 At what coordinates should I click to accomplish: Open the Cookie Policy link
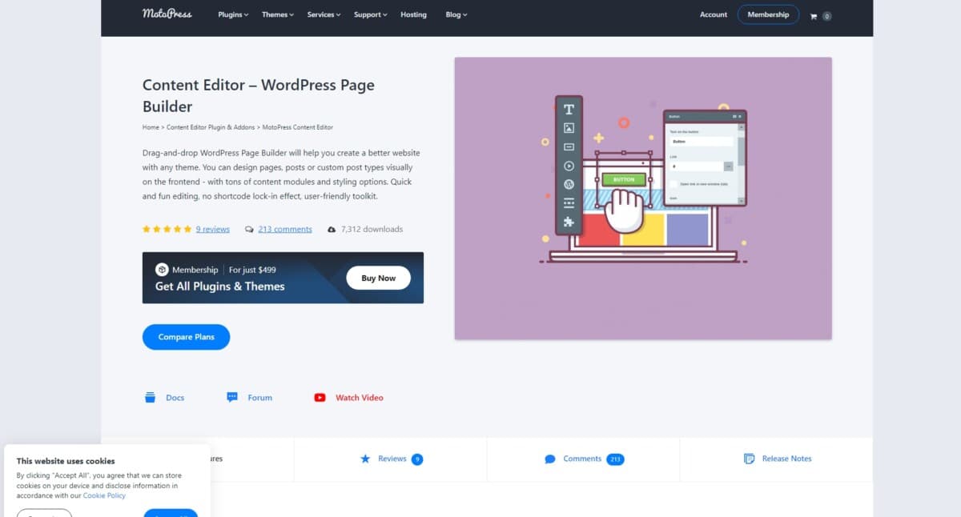[104, 495]
